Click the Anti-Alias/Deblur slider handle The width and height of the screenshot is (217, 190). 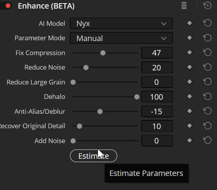100,111
